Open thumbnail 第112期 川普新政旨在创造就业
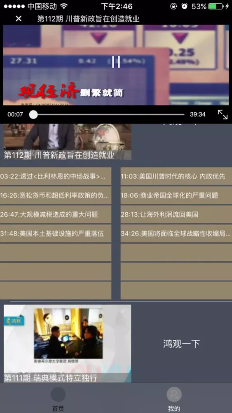 click(x=67, y=142)
